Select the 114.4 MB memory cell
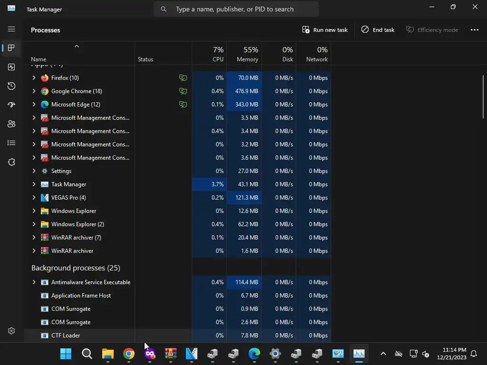 coord(244,282)
